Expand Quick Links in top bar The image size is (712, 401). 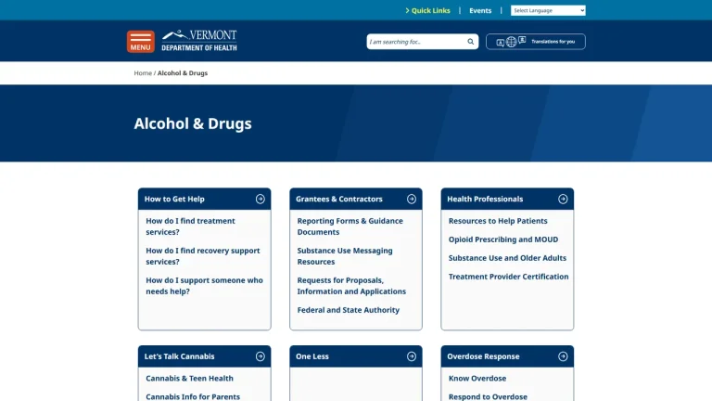tap(427, 10)
